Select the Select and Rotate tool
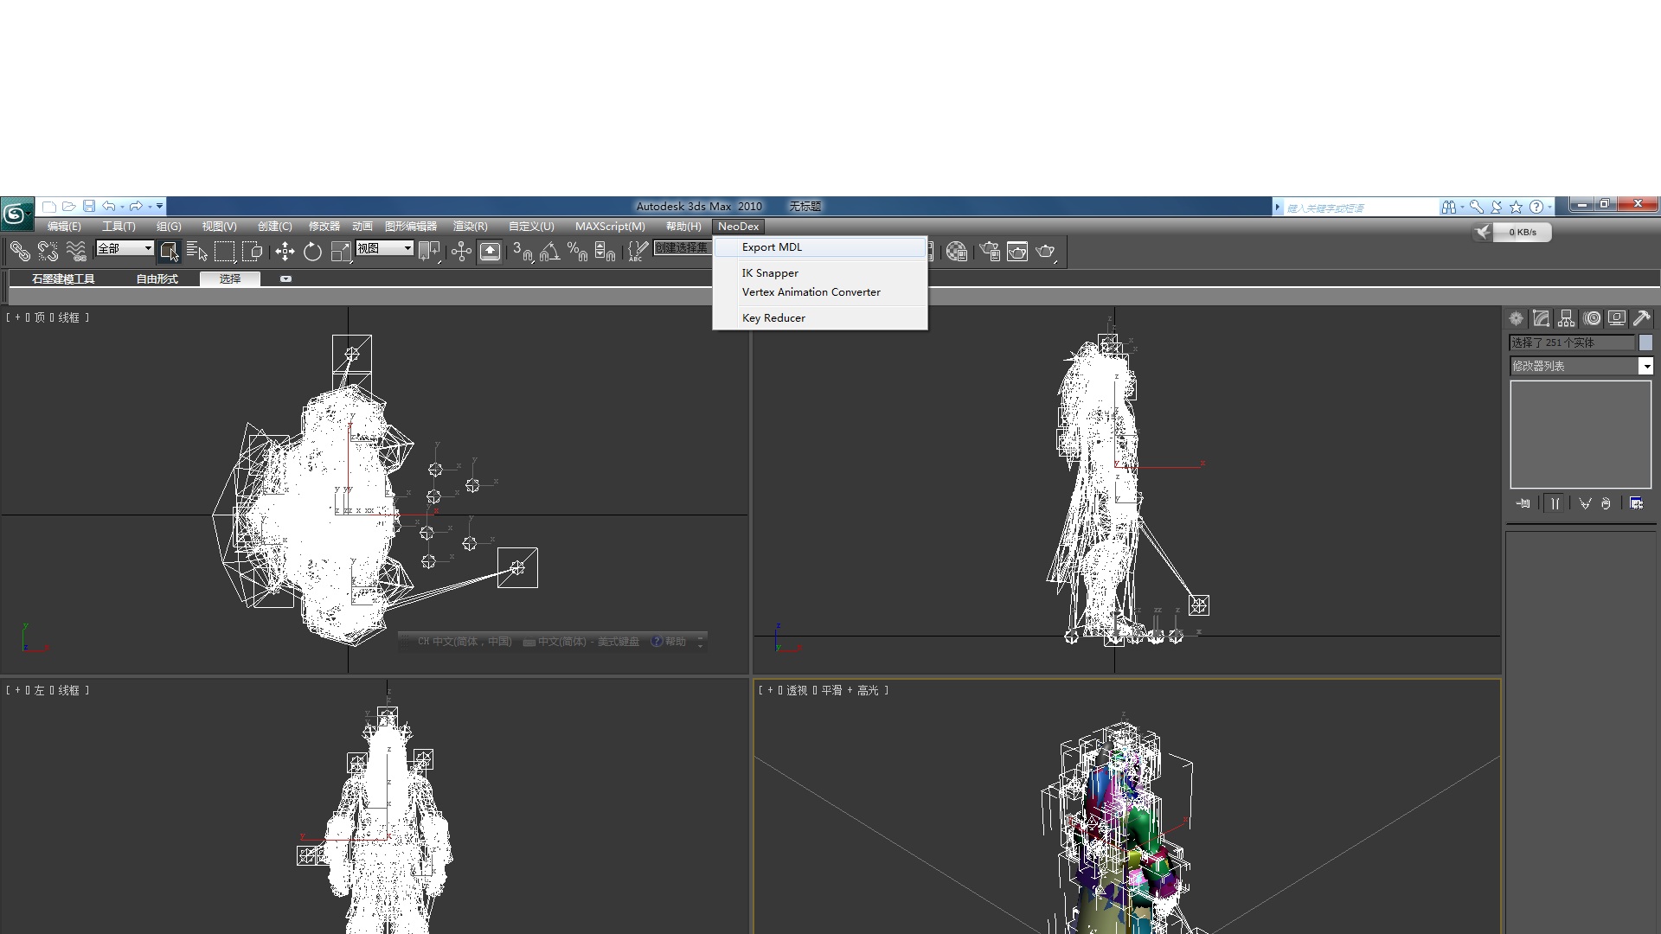The width and height of the screenshot is (1661, 934). [312, 252]
